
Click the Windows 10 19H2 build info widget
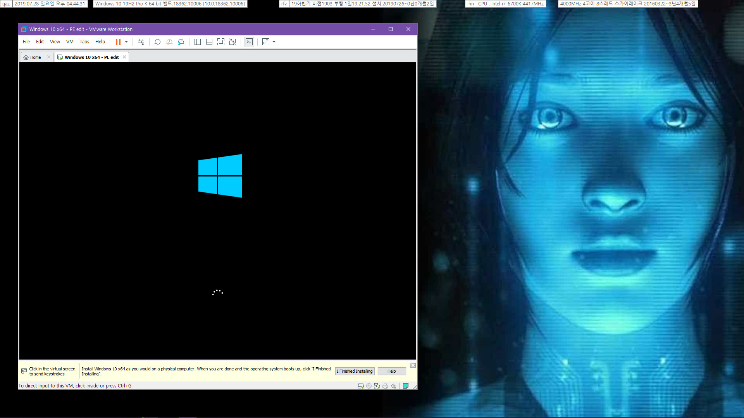tap(170, 4)
